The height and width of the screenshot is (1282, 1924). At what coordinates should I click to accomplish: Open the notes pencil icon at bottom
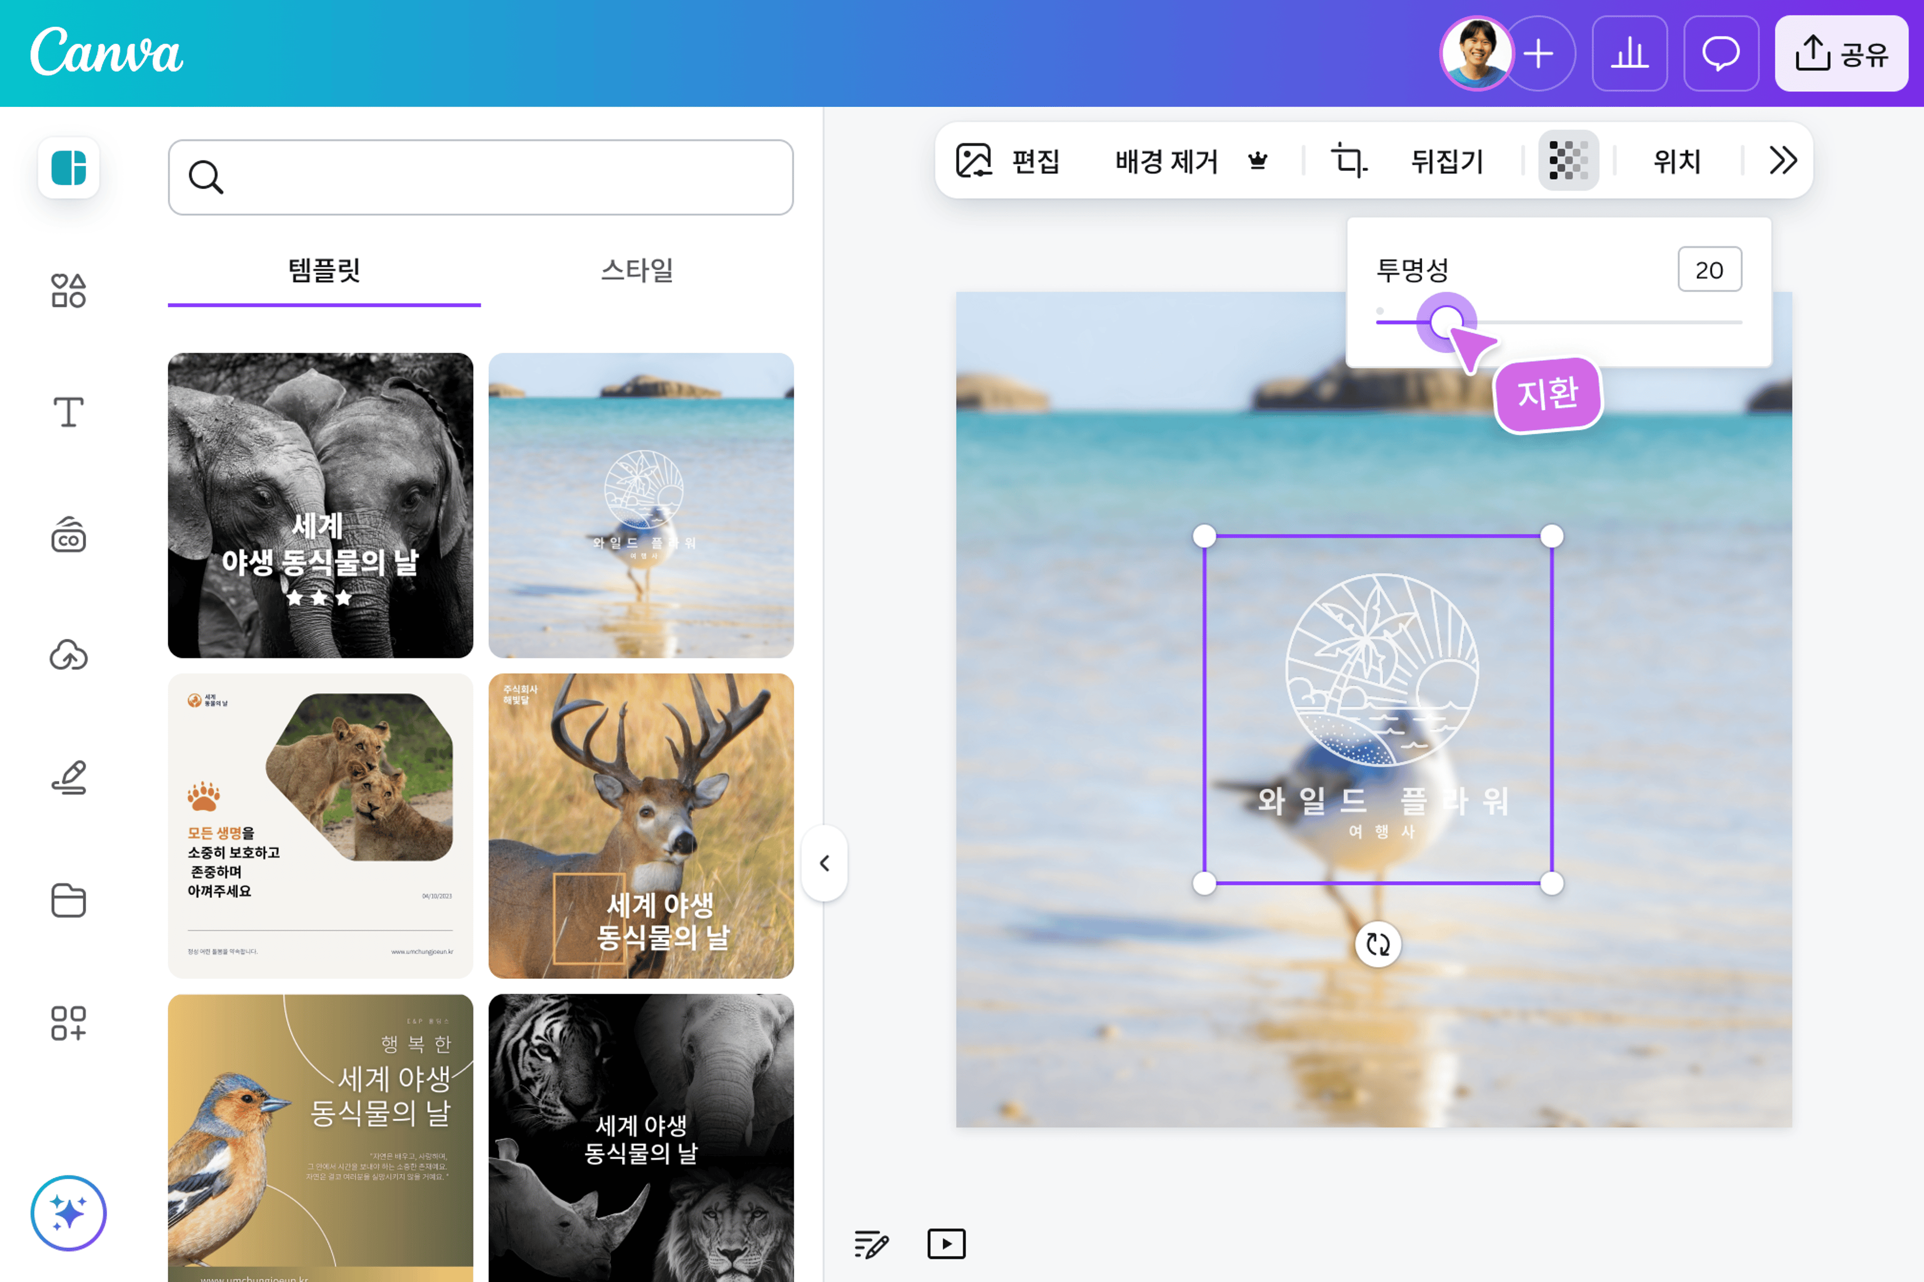click(871, 1244)
